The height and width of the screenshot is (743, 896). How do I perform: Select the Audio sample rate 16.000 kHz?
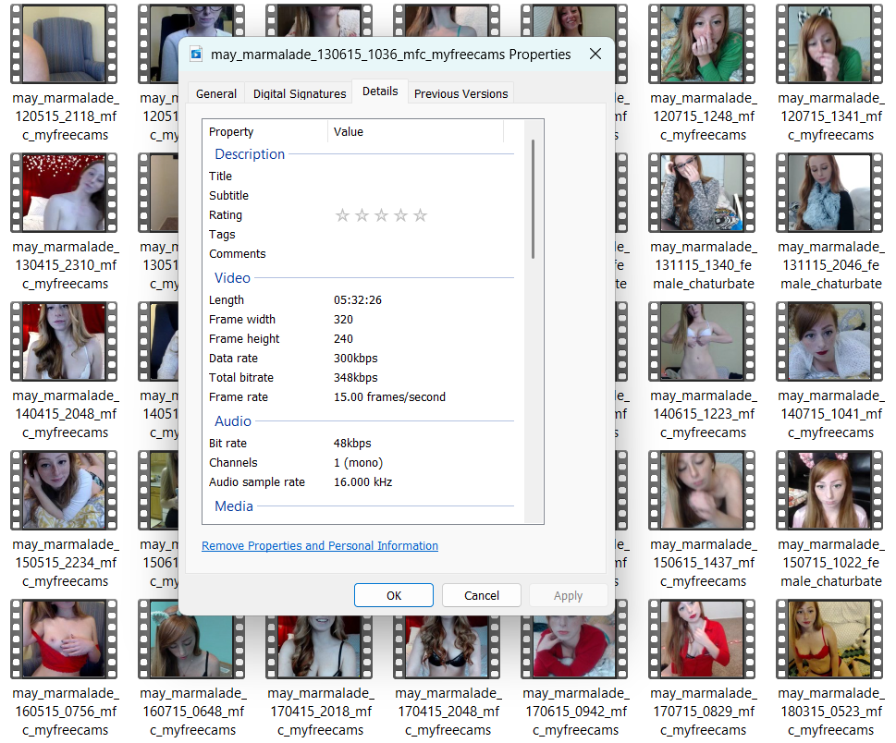tap(362, 482)
